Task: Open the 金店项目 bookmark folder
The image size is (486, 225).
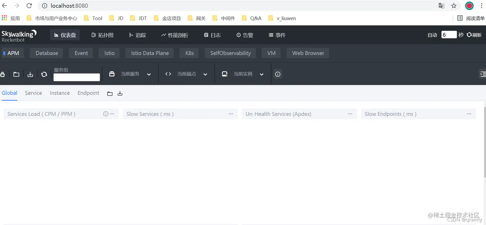Action: point(167,18)
